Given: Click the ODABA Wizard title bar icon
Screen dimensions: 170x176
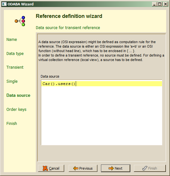Looking at the screenshot, I should point(4,4).
